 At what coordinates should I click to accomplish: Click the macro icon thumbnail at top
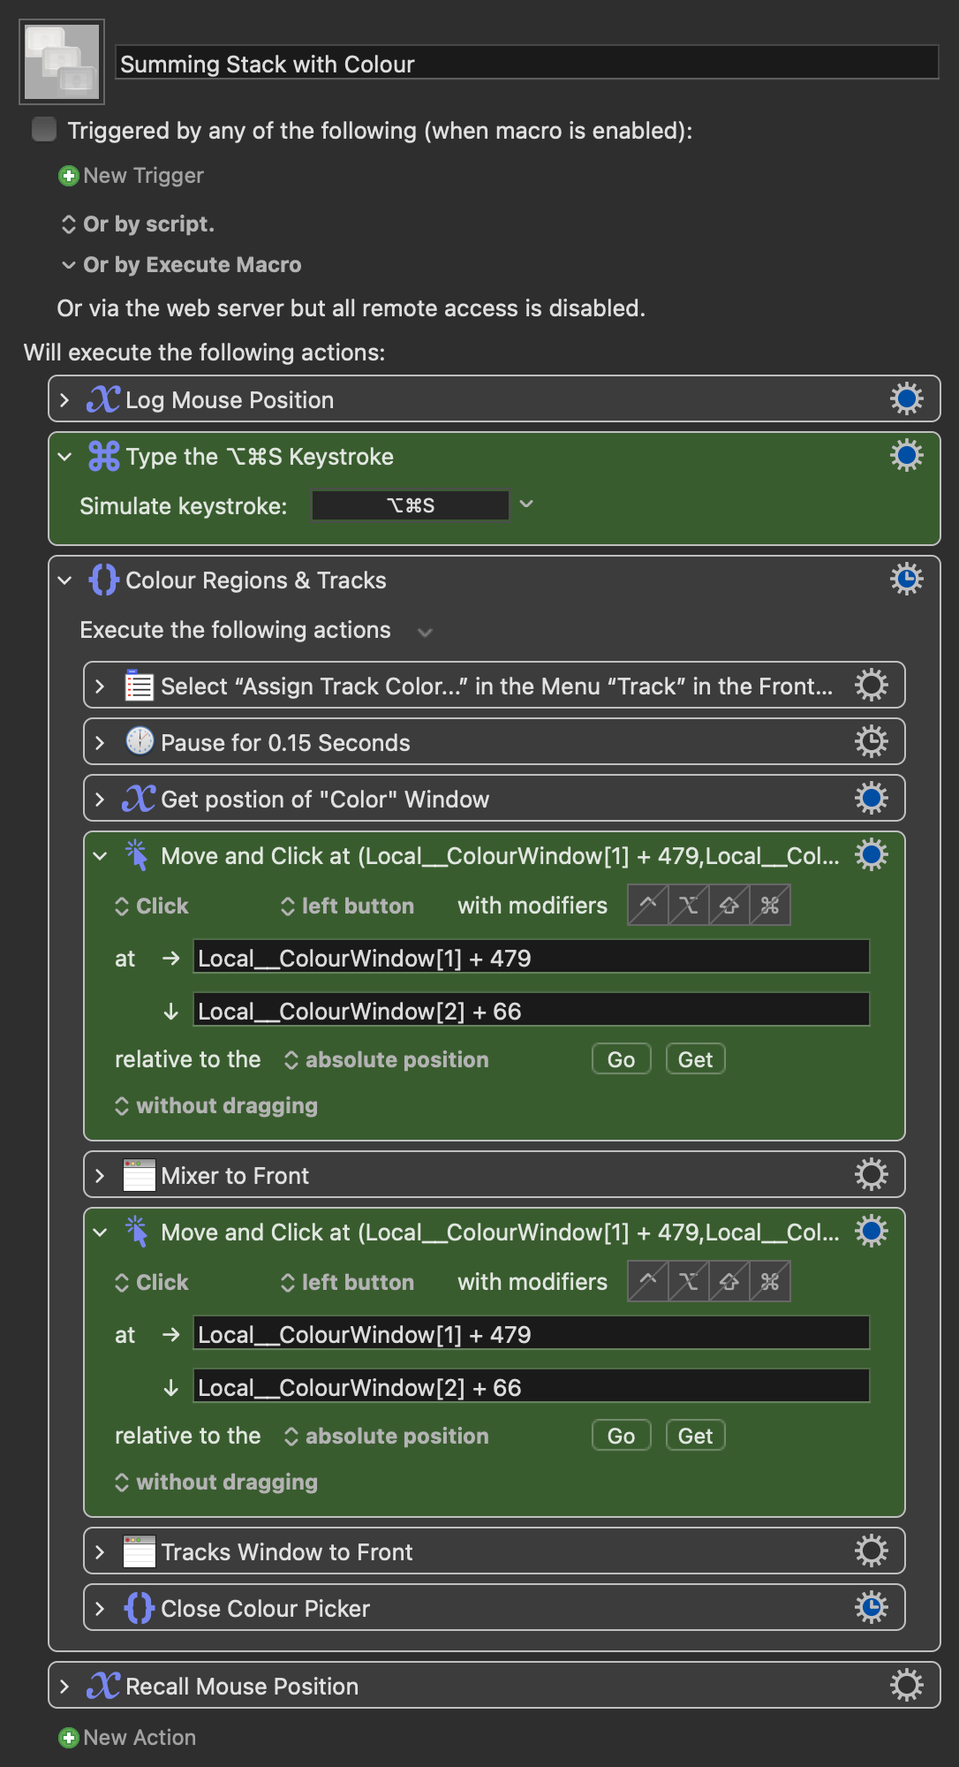(x=62, y=62)
